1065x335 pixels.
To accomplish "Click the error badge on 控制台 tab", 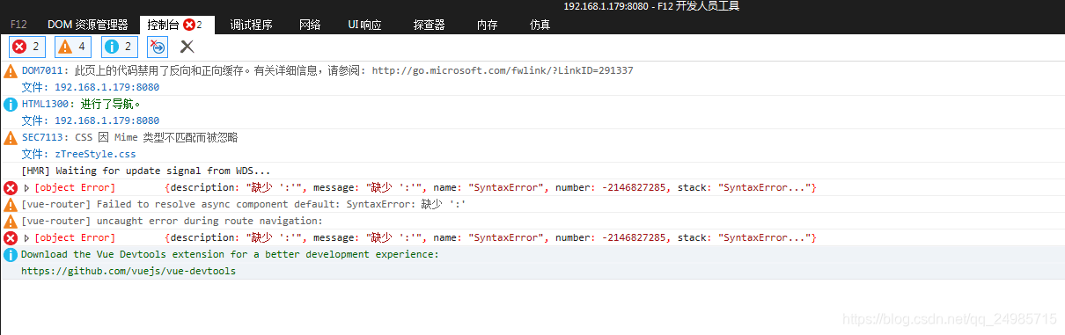I will pos(188,25).
